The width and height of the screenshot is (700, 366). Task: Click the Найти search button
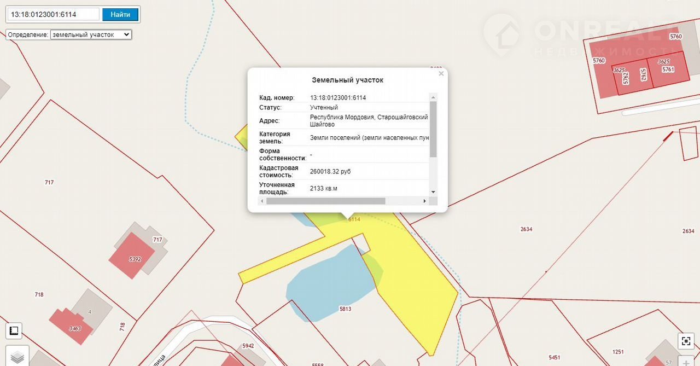tap(120, 14)
